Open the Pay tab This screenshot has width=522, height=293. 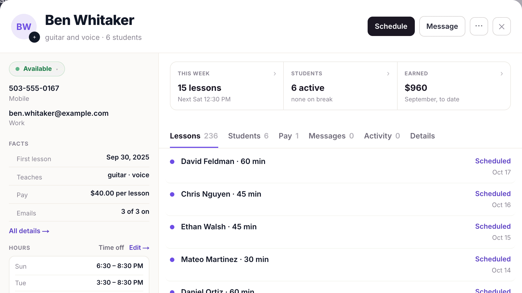coord(289,136)
